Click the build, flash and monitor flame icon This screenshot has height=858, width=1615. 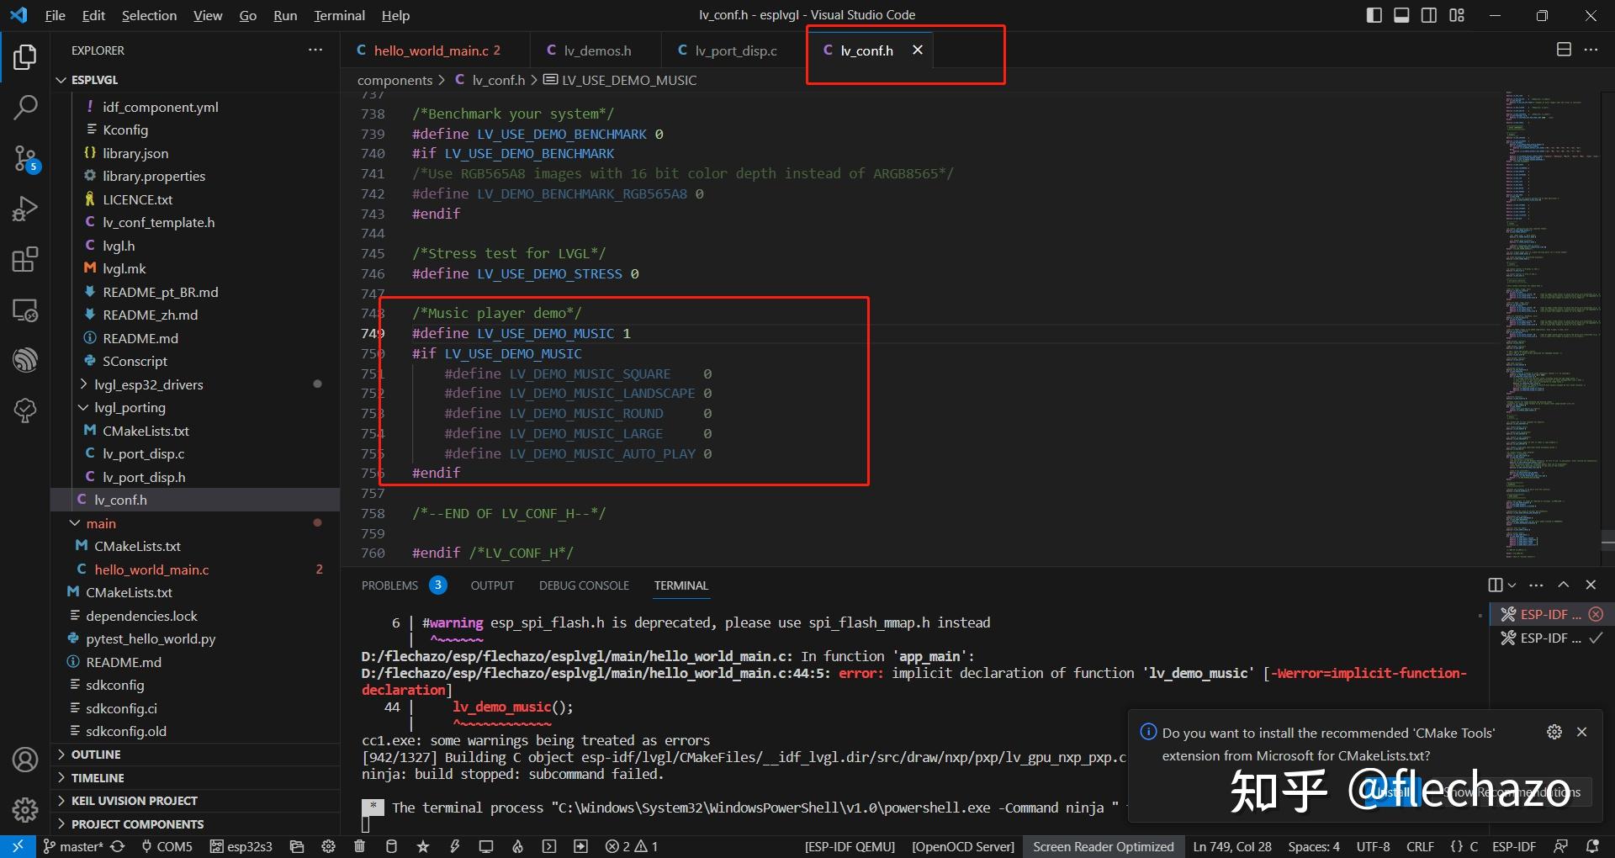(517, 846)
